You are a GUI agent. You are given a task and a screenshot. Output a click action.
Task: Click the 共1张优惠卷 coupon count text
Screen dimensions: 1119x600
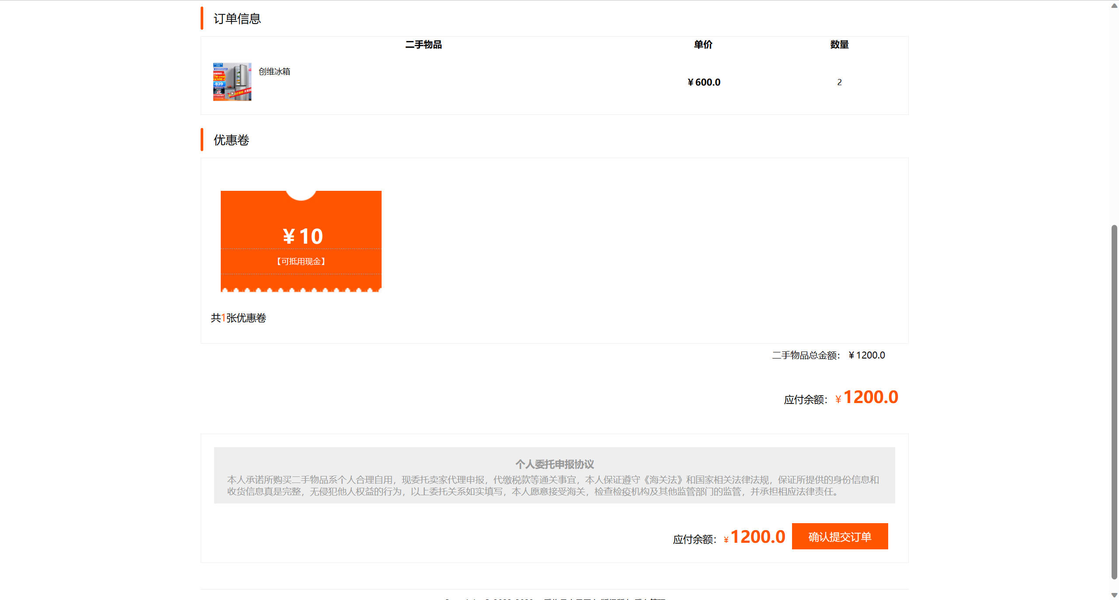tap(239, 318)
